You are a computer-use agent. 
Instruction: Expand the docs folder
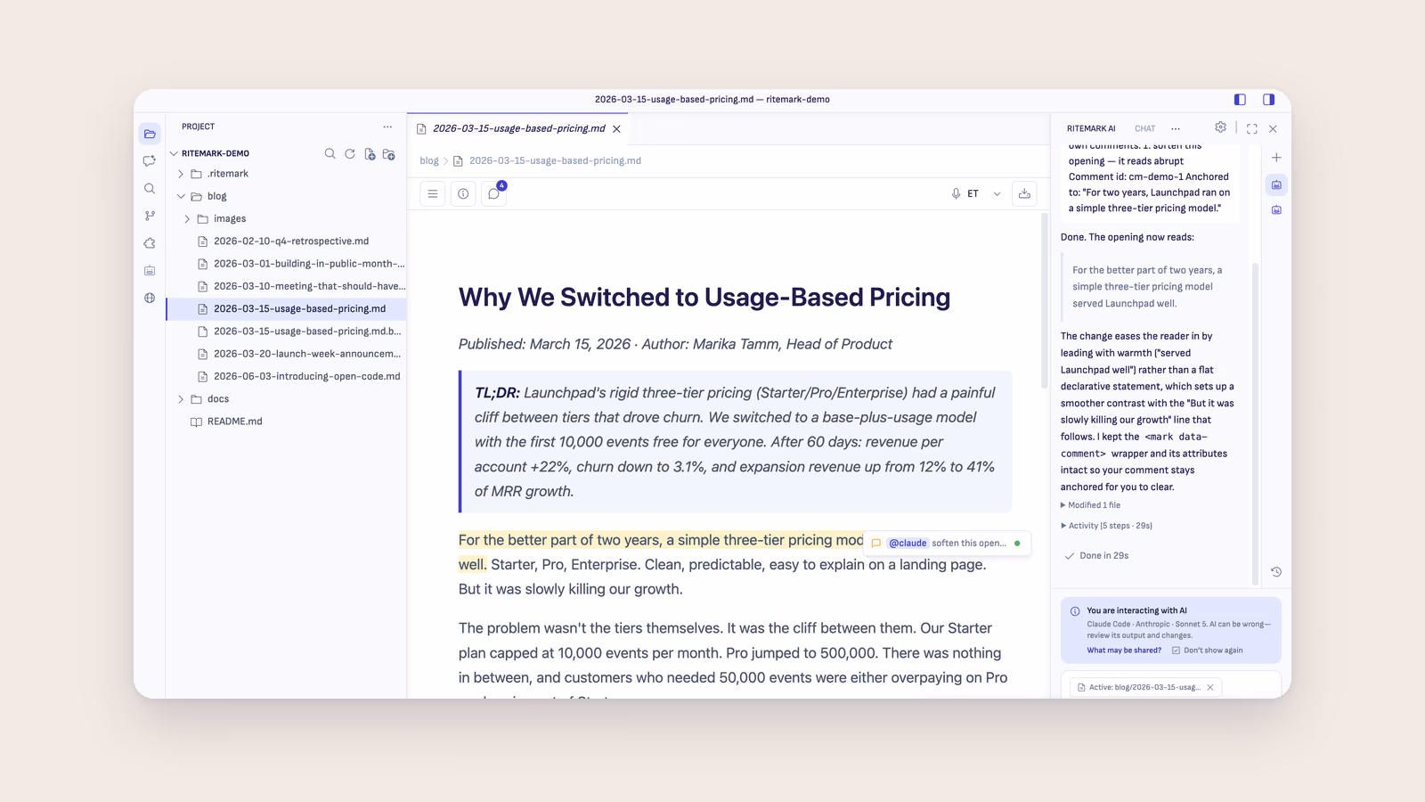[x=181, y=399]
